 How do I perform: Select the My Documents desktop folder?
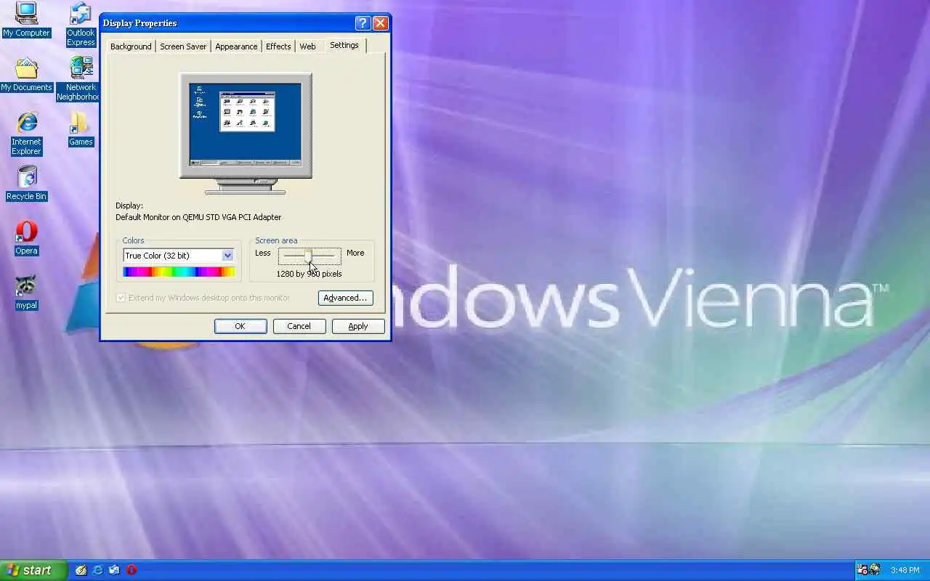click(x=26, y=75)
